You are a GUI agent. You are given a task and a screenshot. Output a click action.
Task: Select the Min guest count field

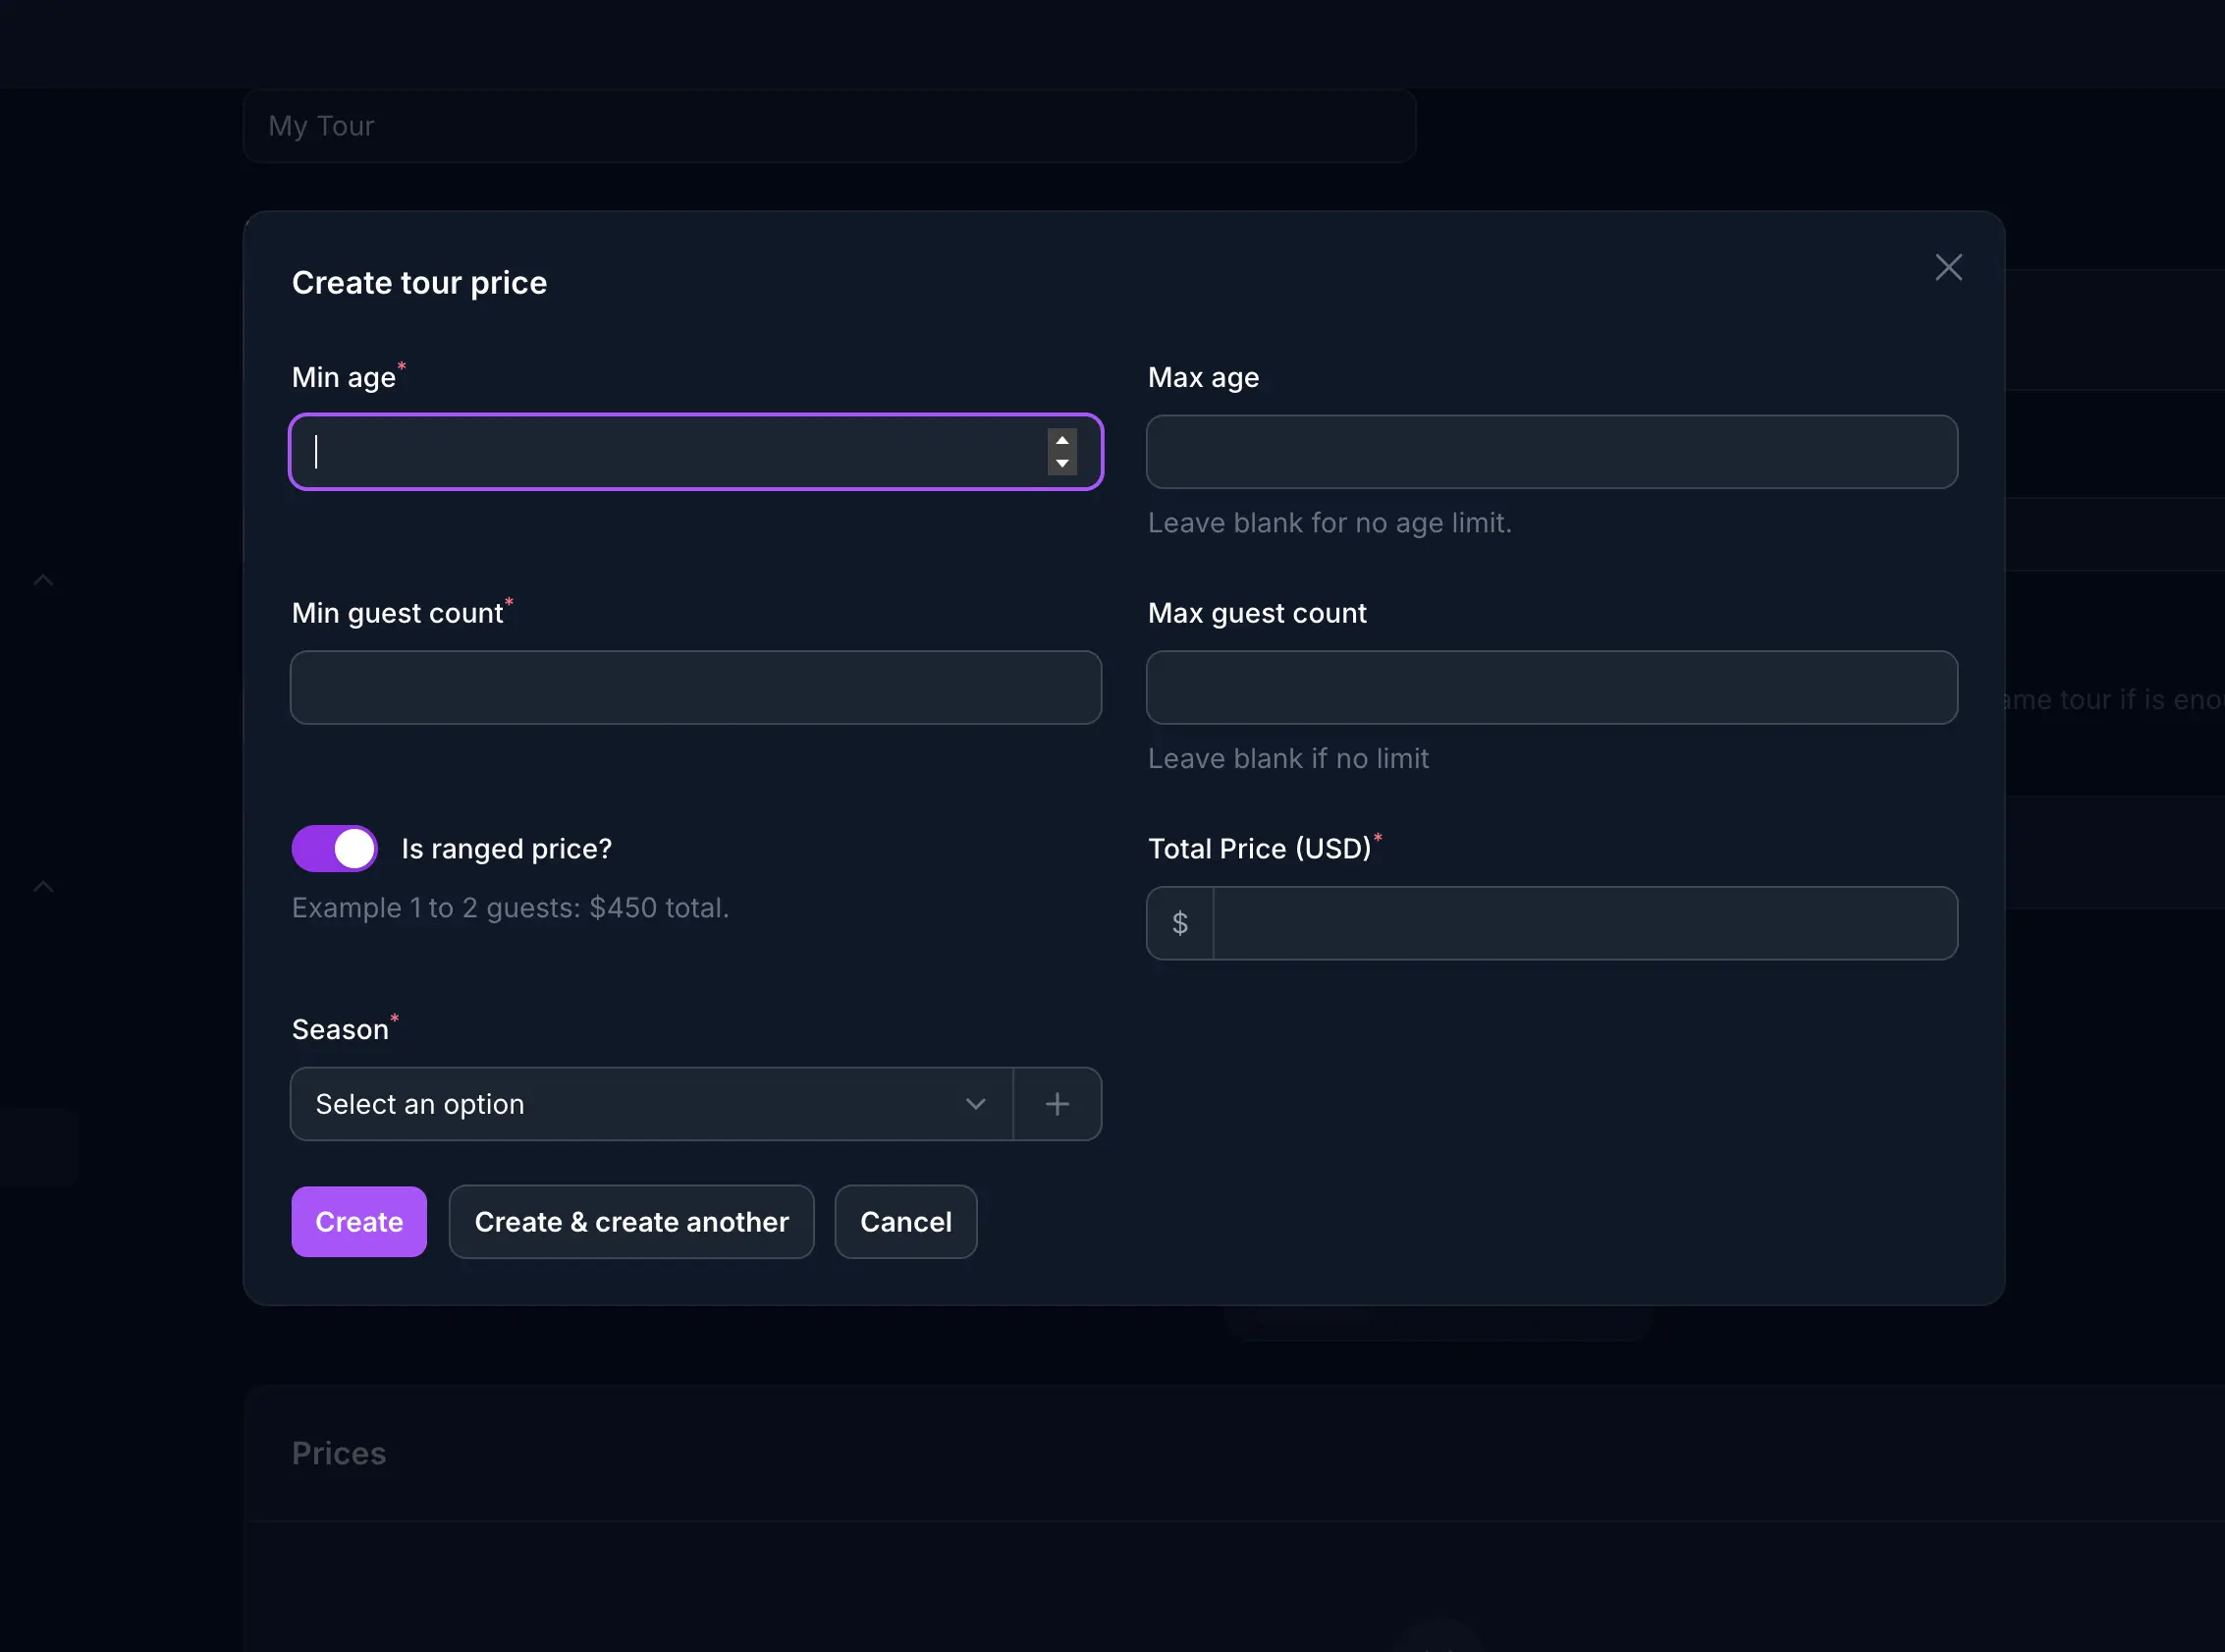[696, 688]
